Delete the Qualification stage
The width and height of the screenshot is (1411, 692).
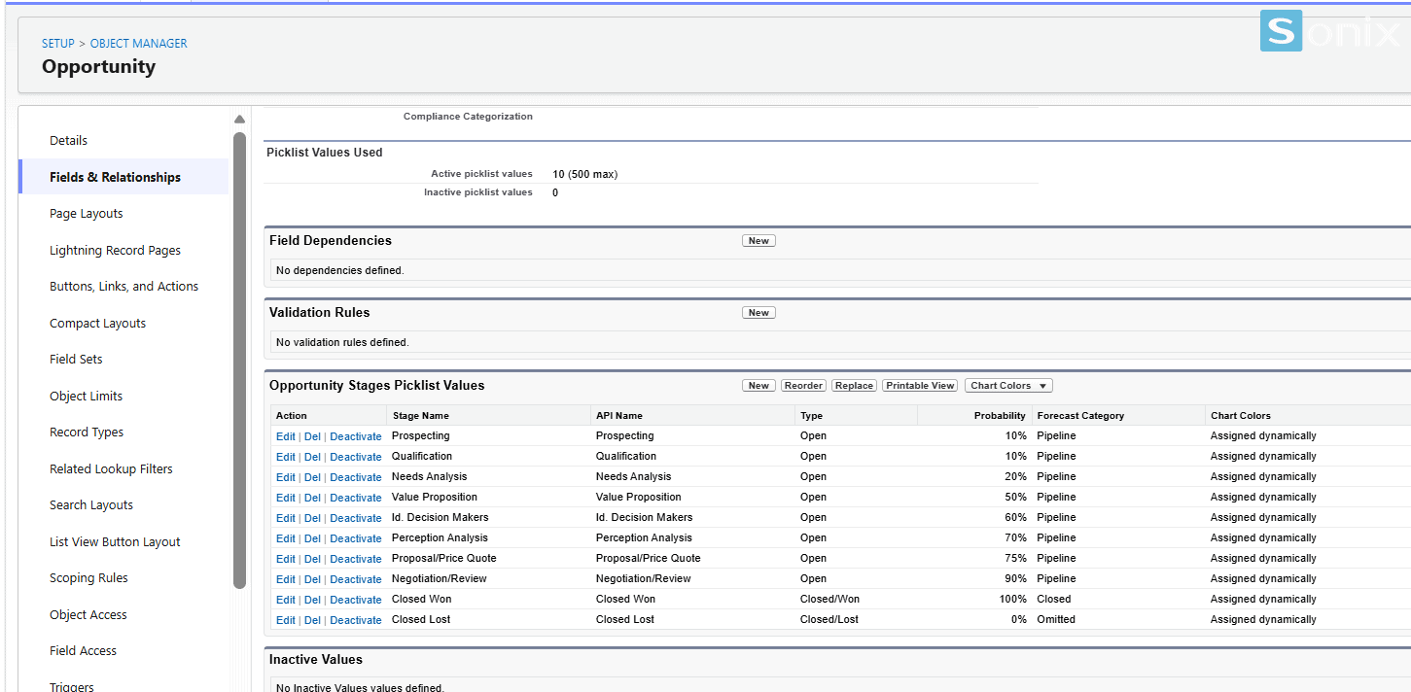pyautogui.click(x=312, y=457)
